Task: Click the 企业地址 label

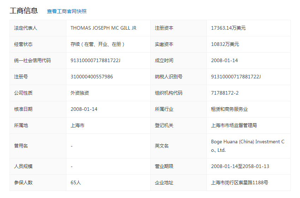Action: click(x=164, y=183)
